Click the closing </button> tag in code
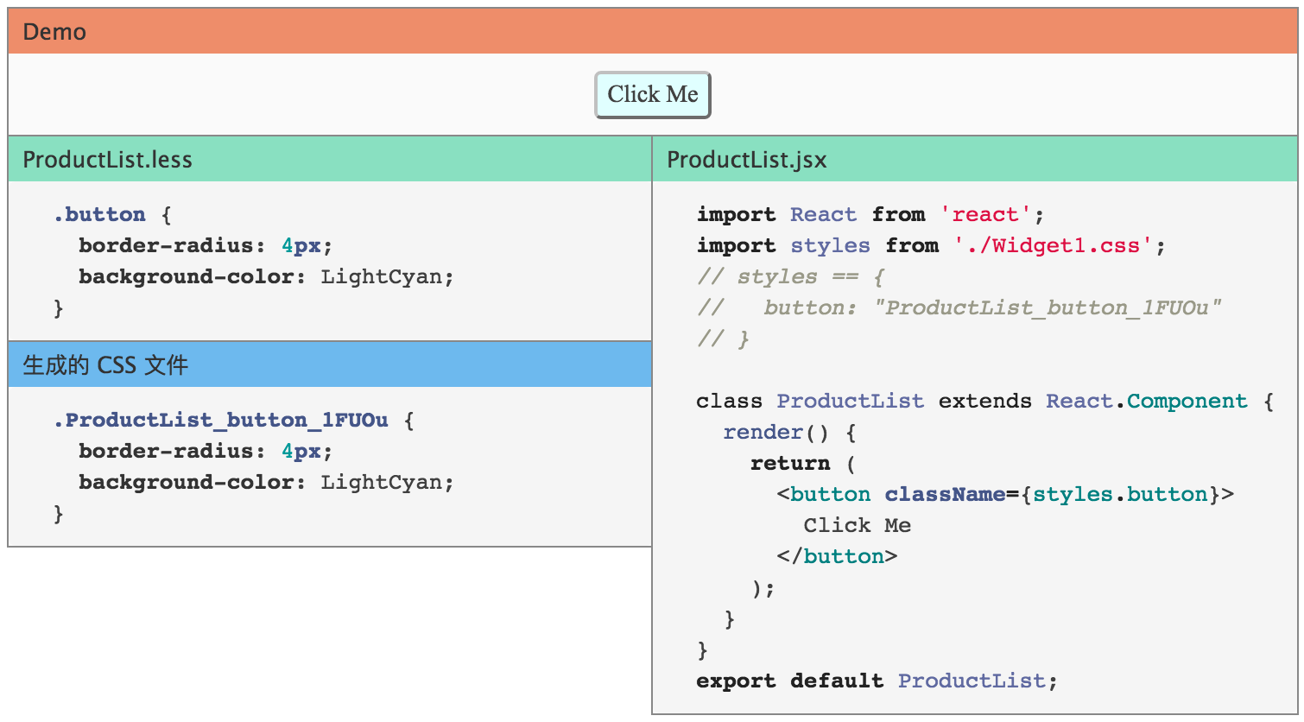The height and width of the screenshot is (722, 1304). pyautogui.click(x=837, y=557)
